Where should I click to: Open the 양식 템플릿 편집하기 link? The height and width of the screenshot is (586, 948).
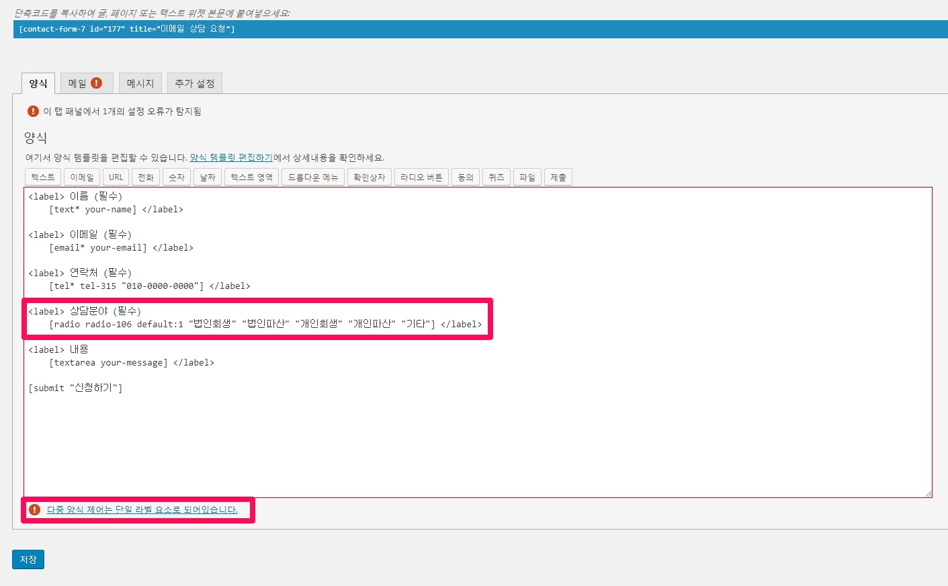(231, 158)
